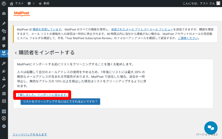Click the テスト site name
Screen dimensions: 222x139
19,3
